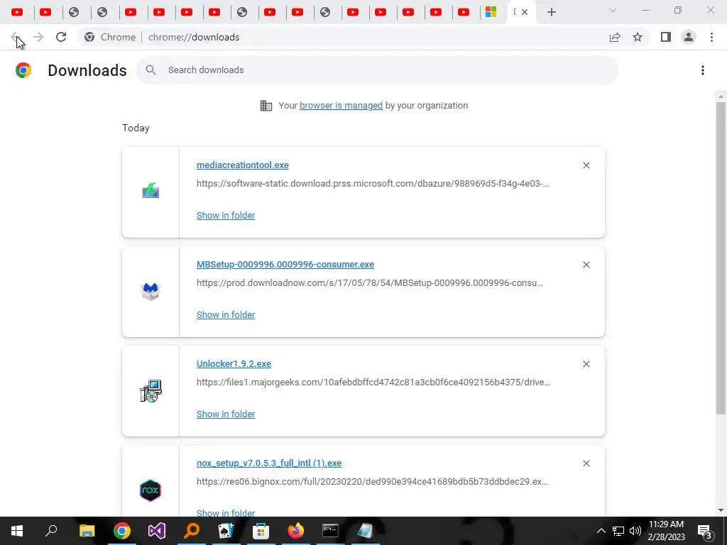The image size is (727, 545).
Task: Open Unlocker1.9.2.exe download
Action: [x=234, y=364]
